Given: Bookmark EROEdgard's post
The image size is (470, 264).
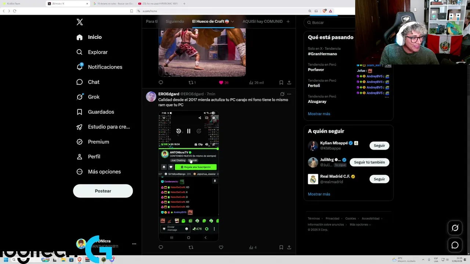Looking at the screenshot, I should (281, 247).
